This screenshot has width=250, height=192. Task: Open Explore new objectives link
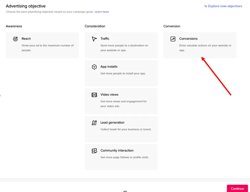point(225,6)
